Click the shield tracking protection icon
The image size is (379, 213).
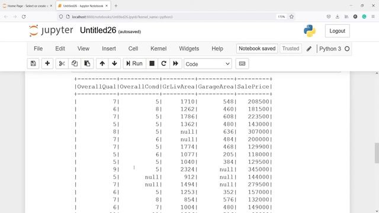(x=61, y=17)
